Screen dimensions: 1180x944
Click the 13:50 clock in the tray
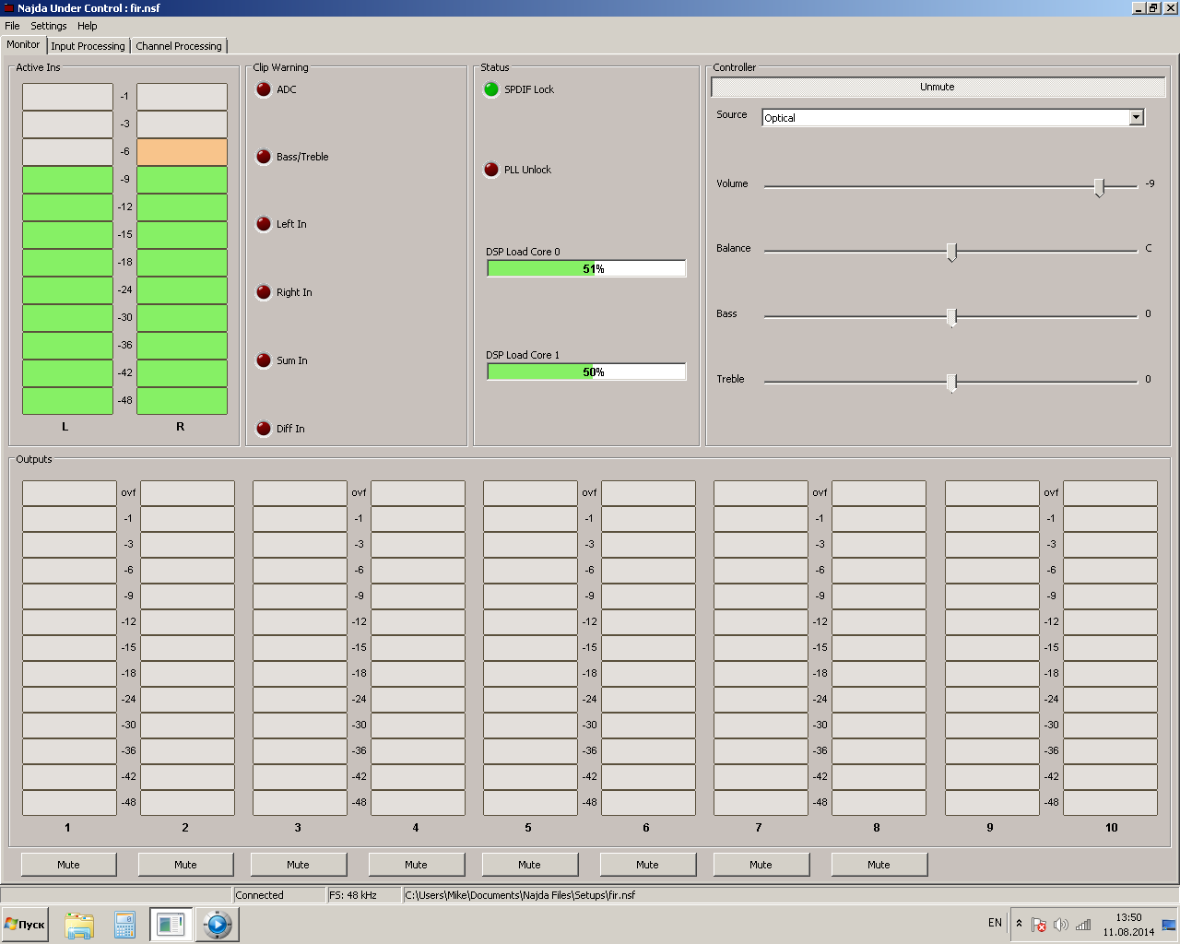click(1128, 917)
